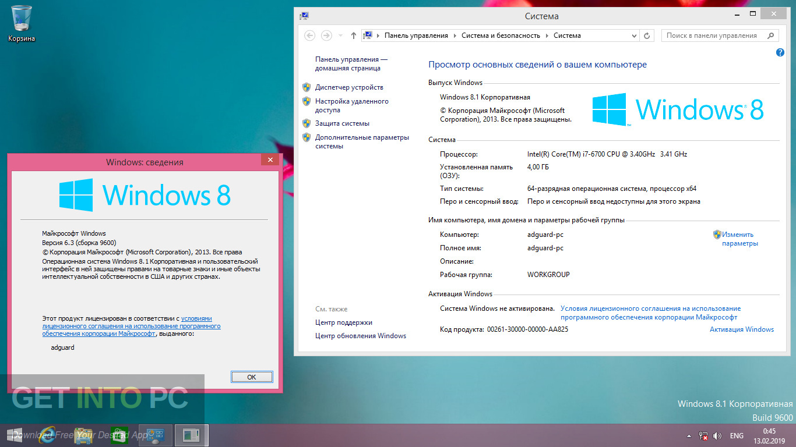Click shield icon next to Защита системы

click(307, 123)
